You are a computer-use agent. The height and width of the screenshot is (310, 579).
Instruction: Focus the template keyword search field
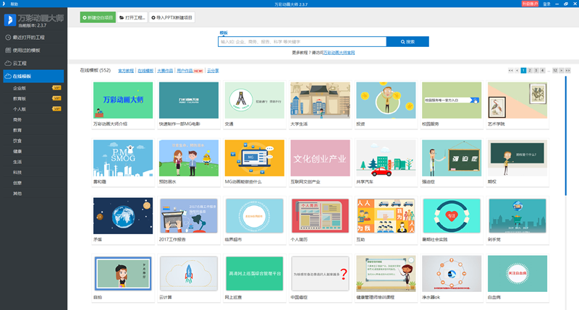click(x=302, y=42)
